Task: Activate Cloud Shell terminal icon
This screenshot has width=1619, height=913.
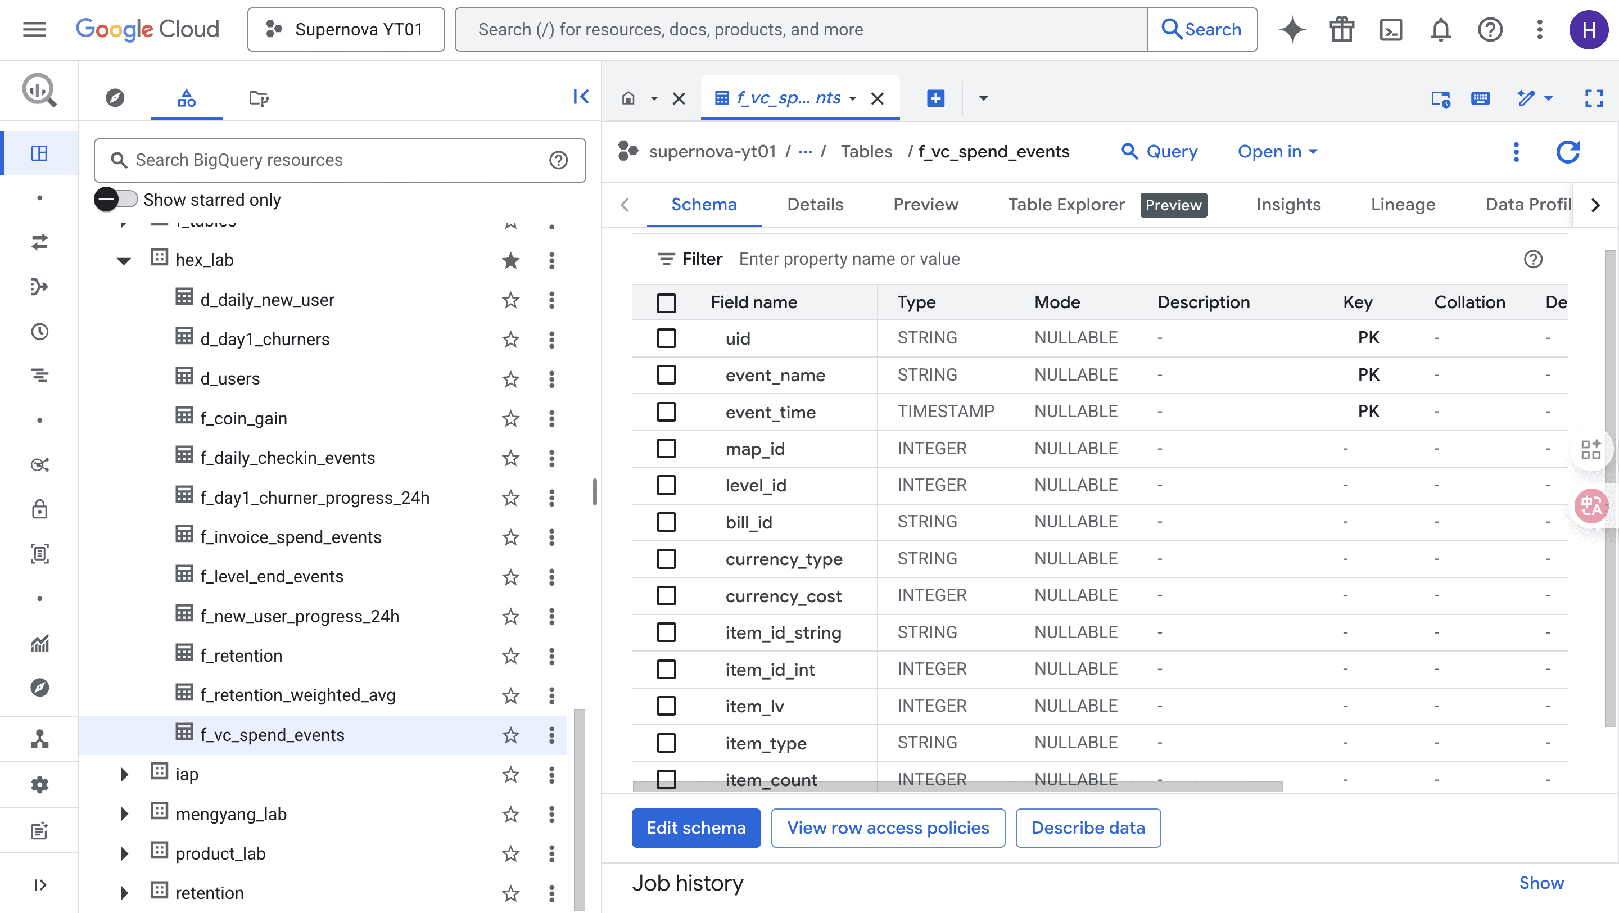Action: coord(1391,30)
